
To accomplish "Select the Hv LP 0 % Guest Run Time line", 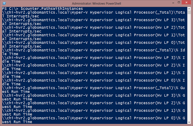I will [93, 120].
